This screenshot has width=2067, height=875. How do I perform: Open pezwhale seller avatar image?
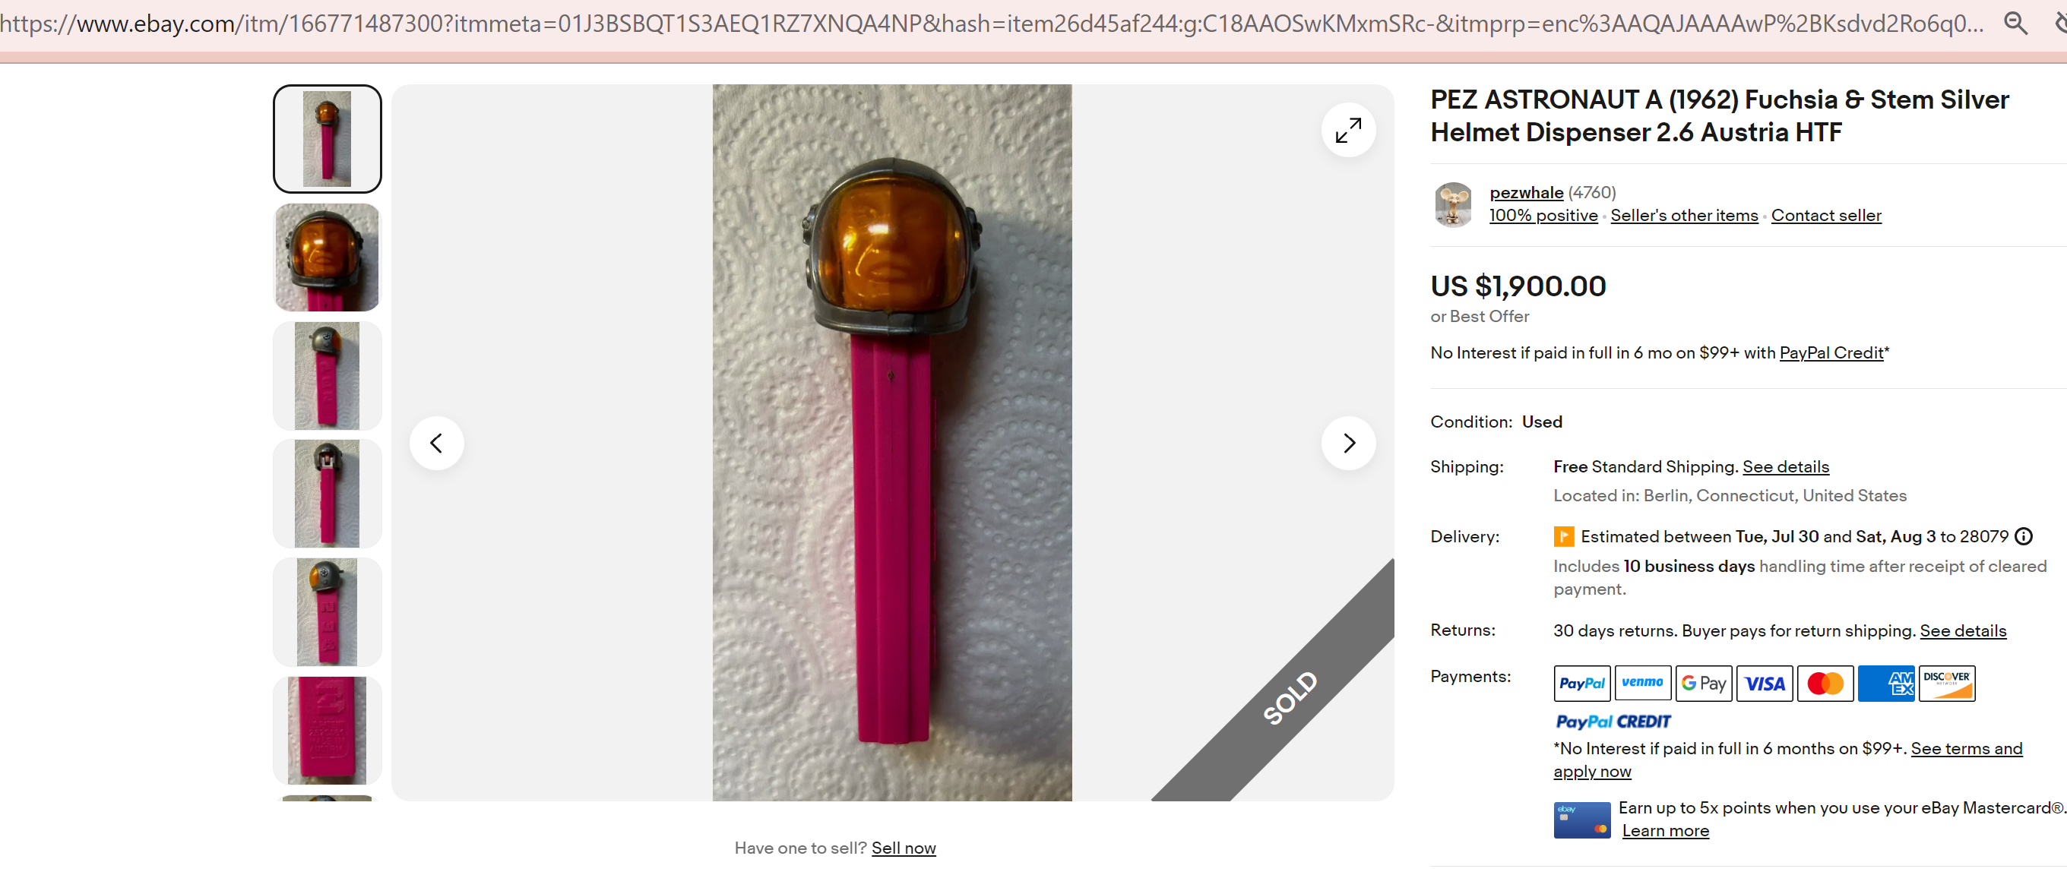tap(1453, 204)
